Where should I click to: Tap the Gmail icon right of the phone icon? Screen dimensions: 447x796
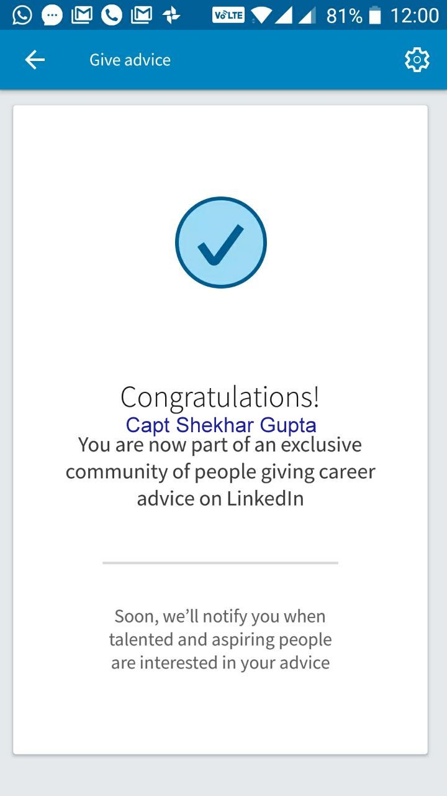pyautogui.click(x=142, y=15)
